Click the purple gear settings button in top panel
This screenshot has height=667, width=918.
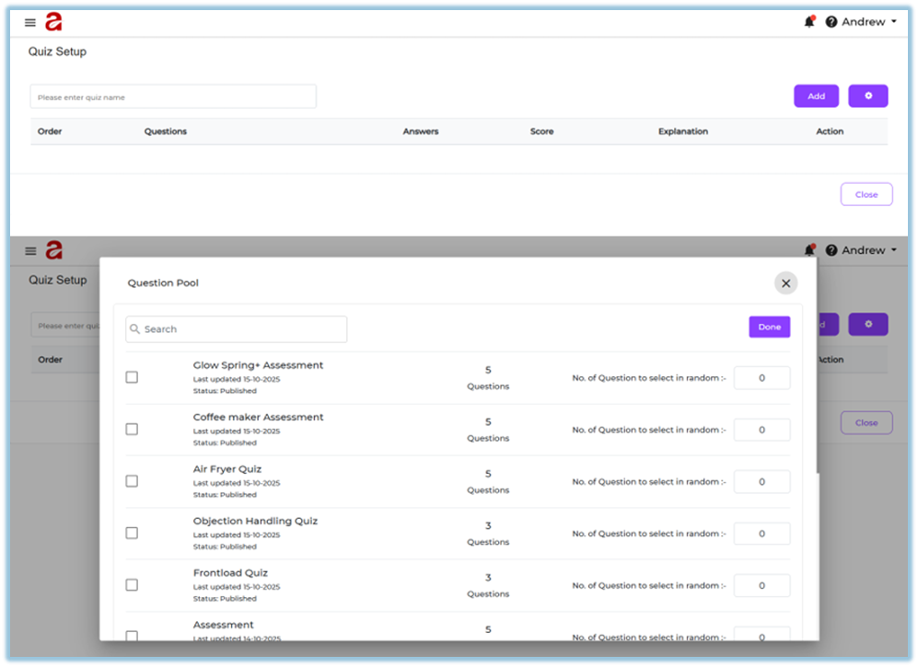867,96
